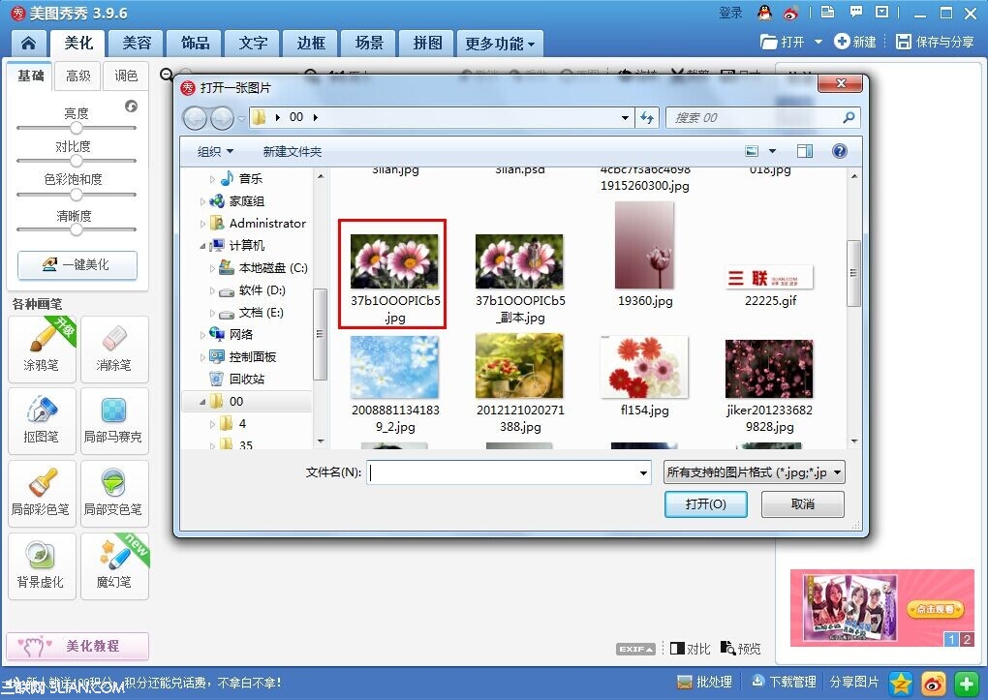Screen dimensions: 988x700
Task: Click the EXIF info button
Action: pos(635,649)
